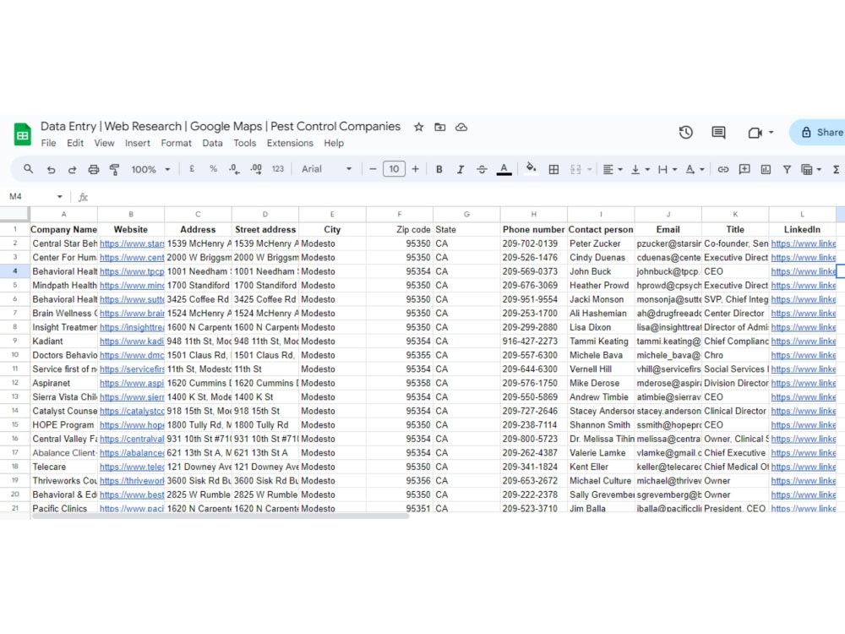Open the Insert menu
845x634 pixels.
(138, 143)
